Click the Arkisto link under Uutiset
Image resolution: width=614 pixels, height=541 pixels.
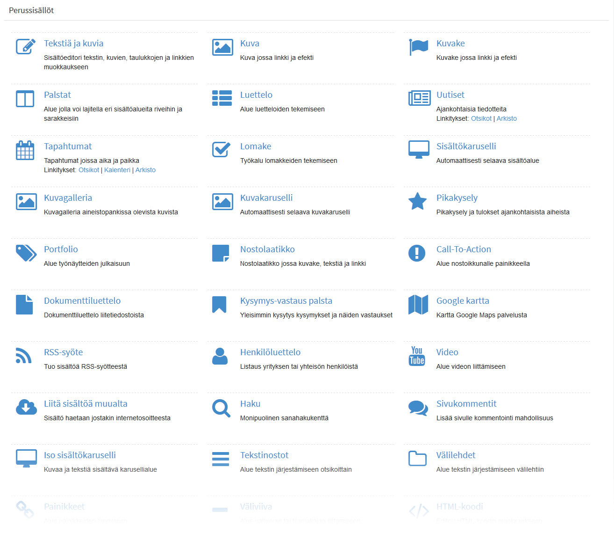(507, 118)
